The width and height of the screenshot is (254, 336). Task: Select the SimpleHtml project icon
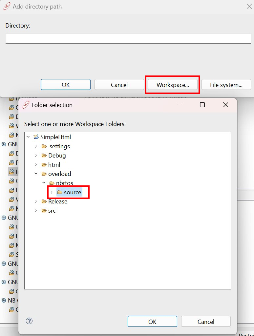(36, 137)
